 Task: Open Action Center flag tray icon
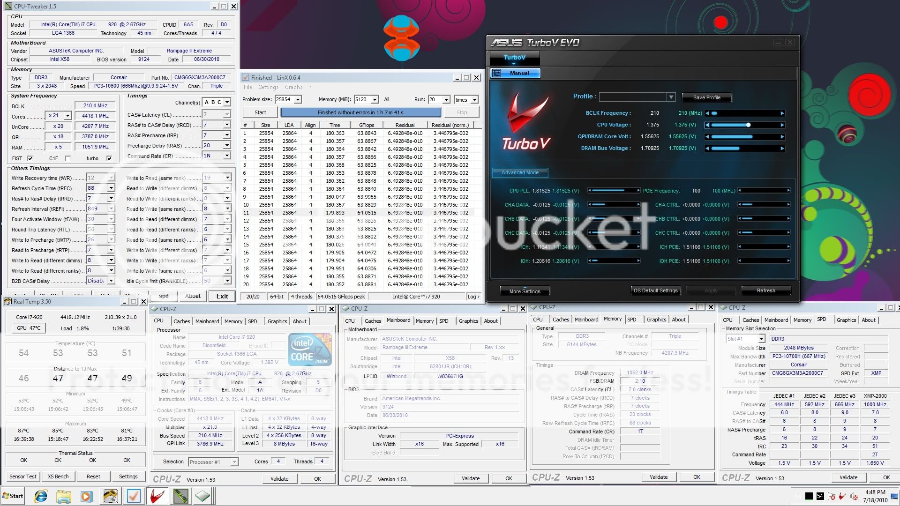pos(832,496)
